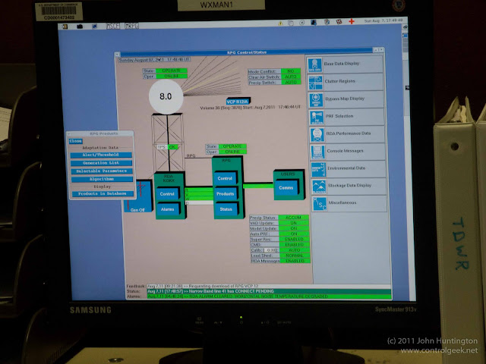Viewport: 486px width, 364px height.
Task: Click the radar tower lattice graphic
Action: pos(167,143)
